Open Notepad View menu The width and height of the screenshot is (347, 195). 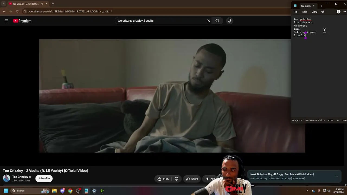click(x=314, y=12)
